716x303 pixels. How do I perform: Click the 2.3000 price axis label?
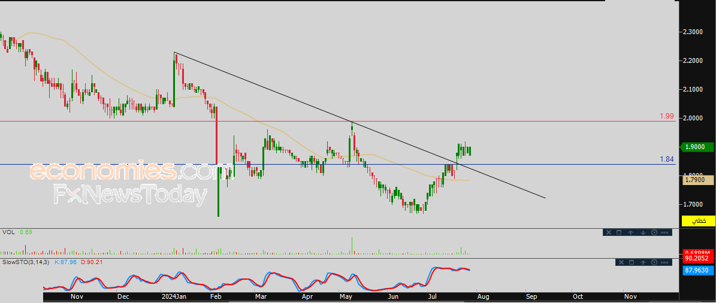pos(693,32)
